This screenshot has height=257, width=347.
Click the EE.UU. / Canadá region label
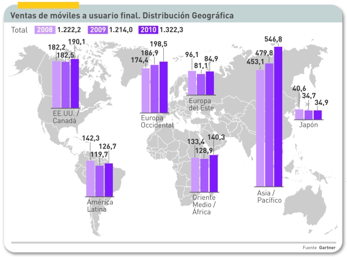tap(65, 117)
